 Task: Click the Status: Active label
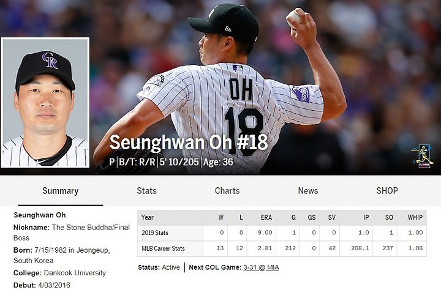point(159,267)
